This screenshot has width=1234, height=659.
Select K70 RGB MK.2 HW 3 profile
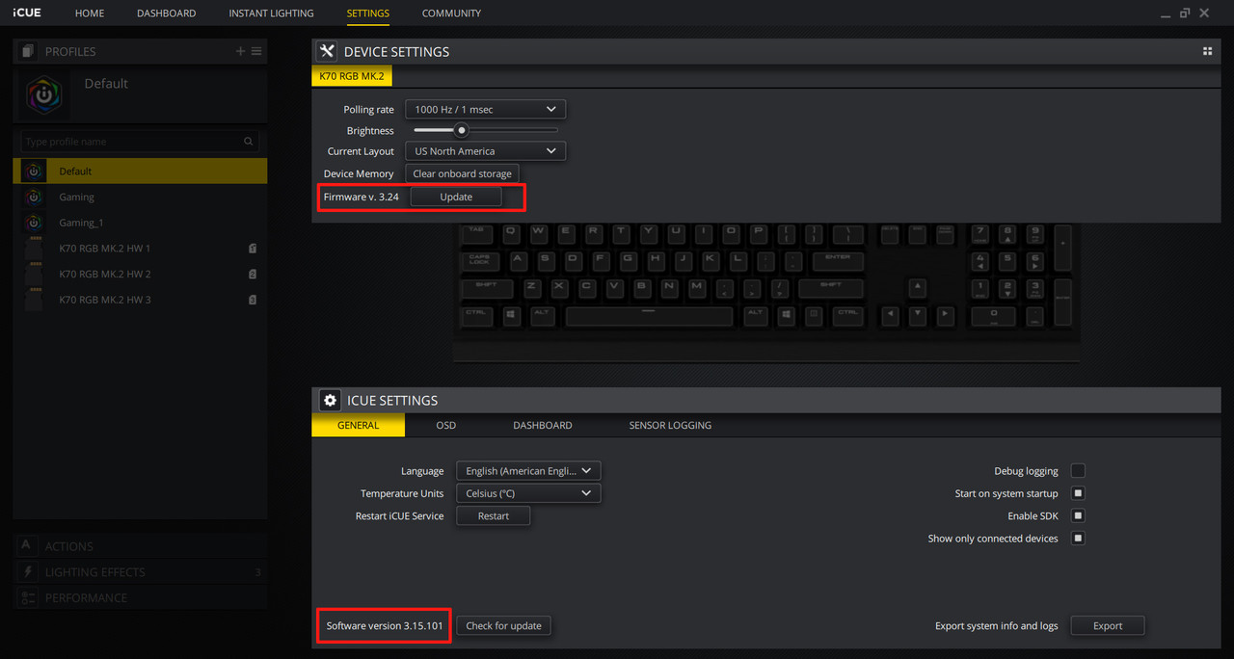coord(140,300)
